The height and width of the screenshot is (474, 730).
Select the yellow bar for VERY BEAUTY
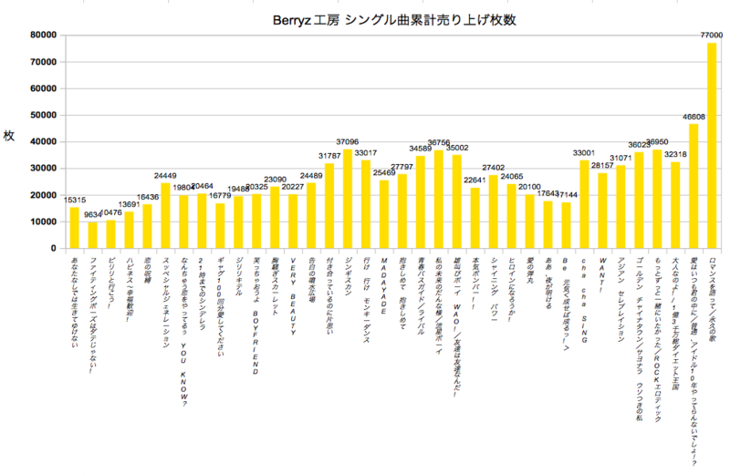pyautogui.click(x=293, y=222)
